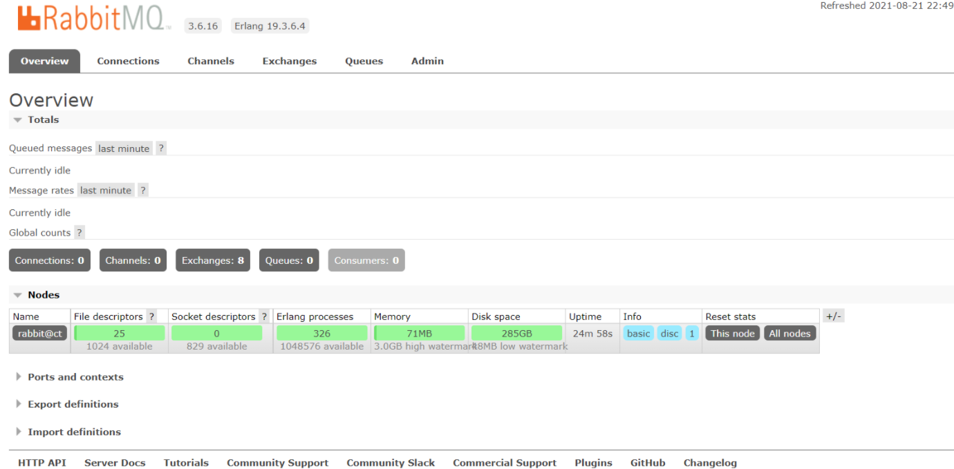Open Community Support footer link
The height and width of the screenshot is (469, 954).
278,463
